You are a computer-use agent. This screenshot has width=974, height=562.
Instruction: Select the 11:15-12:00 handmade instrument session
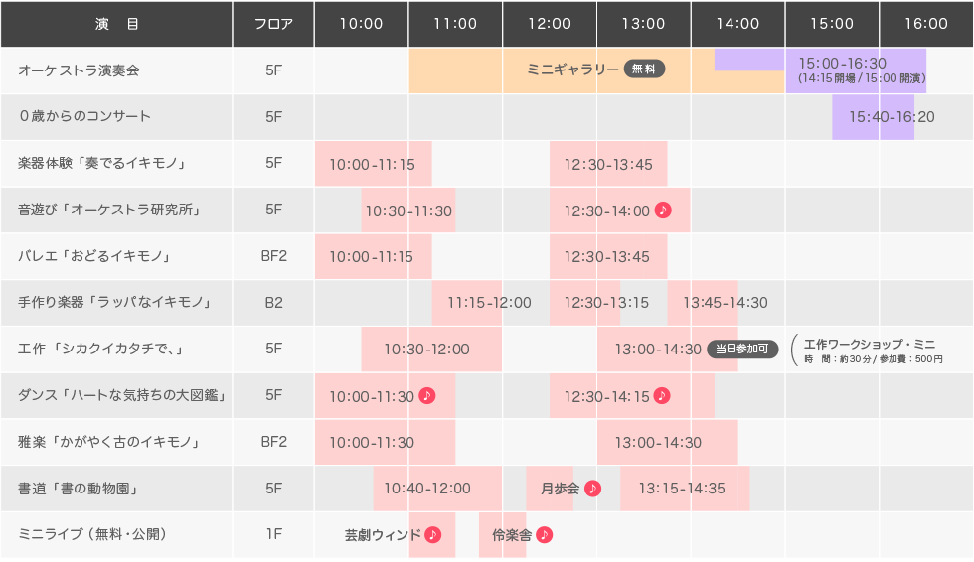point(489,303)
